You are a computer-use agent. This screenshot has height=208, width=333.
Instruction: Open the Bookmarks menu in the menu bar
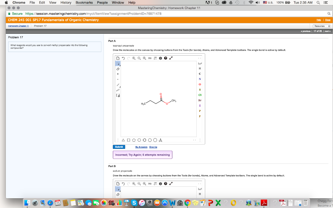pos(84,2)
